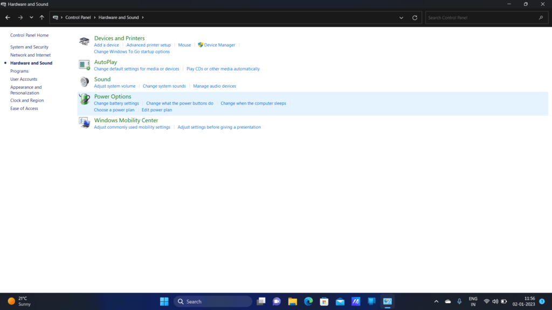Click the Adjust system volume link
Image resolution: width=552 pixels, height=310 pixels.
coord(115,86)
